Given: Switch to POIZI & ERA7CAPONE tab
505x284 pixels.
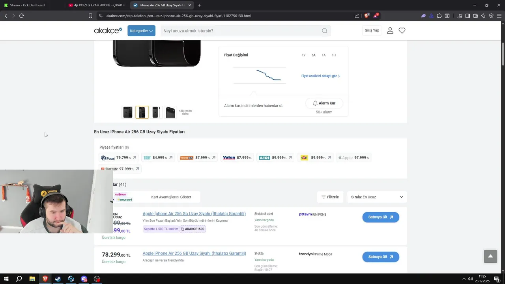Looking at the screenshot, I should [x=96, y=5].
